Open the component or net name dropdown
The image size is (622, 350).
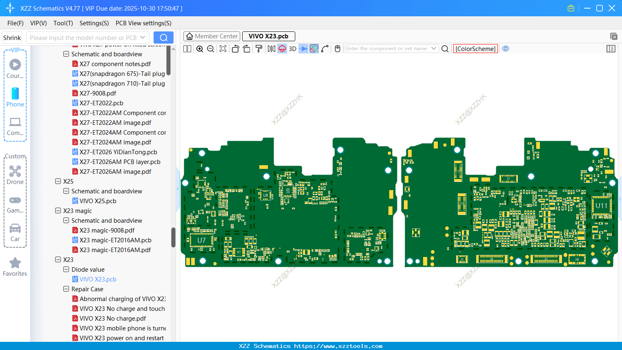point(434,49)
